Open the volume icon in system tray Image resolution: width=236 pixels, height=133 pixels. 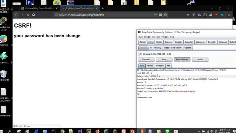[212, 132]
